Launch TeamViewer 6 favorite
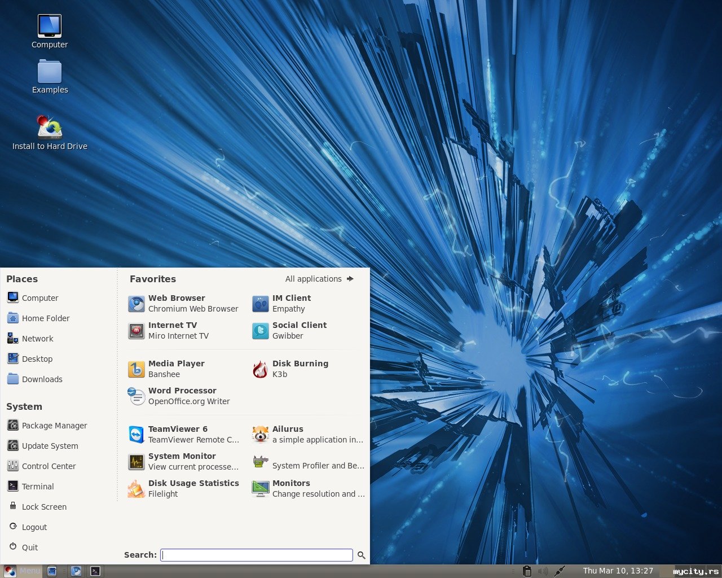Viewport: 722px width, 578px height. pos(183,434)
